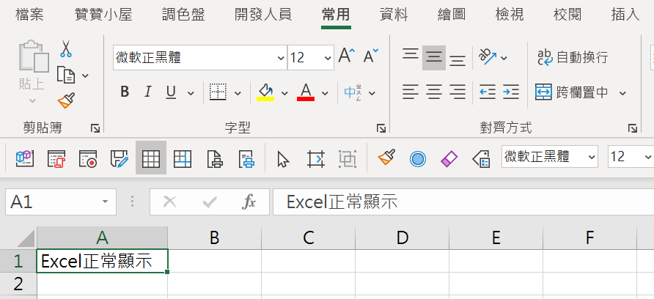Click the Cut scissors icon
This screenshot has height=299, width=654.
click(66, 48)
